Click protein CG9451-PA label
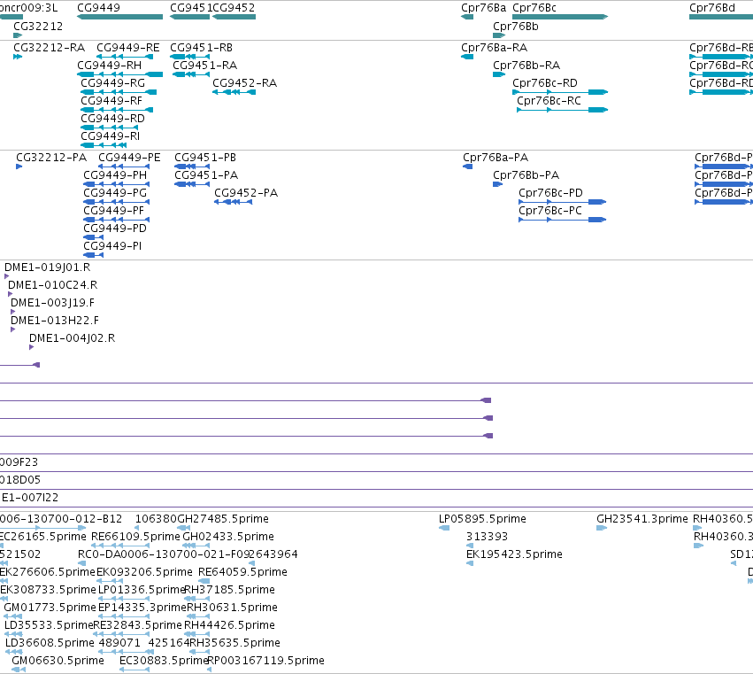Image resolution: width=753 pixels, height=674 pixels. (x=206, y=175)
